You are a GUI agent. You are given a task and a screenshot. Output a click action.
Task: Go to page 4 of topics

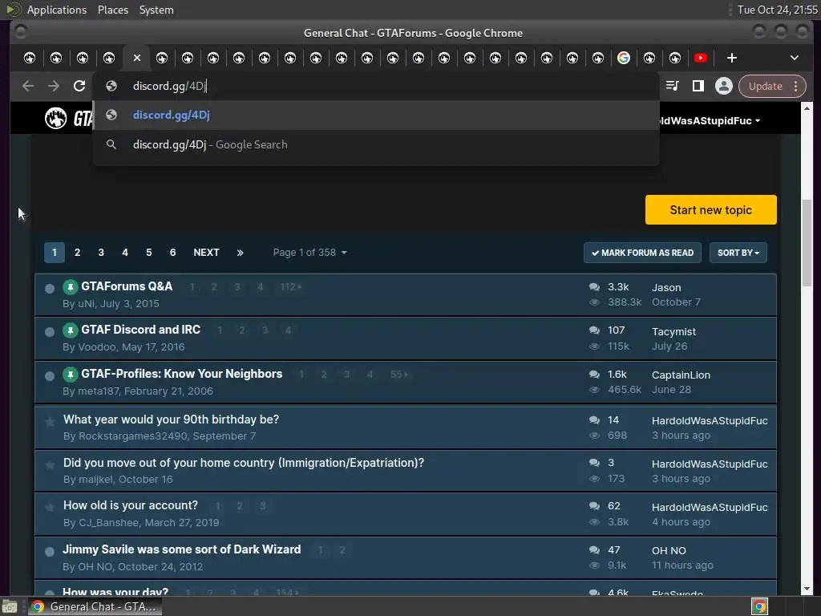124,253
